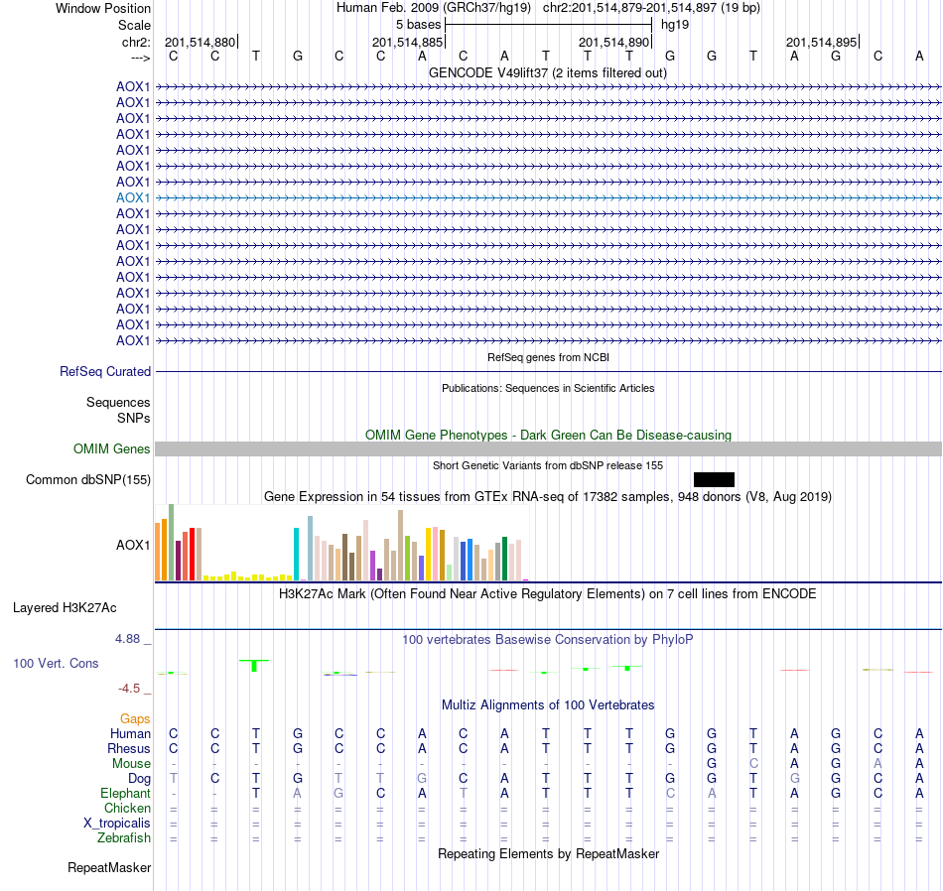Click the chr2:201,514,879-201,514,897 (19 bp) coordinates
The height and width of the screenshot is (891, 943).
651,8
